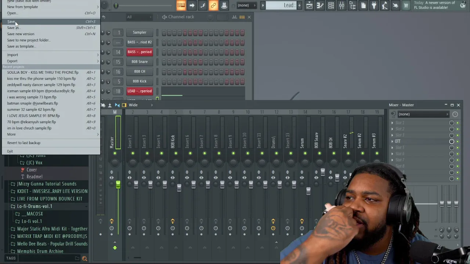The height and width of the screenshot is (264, 470).
Task: Open the graph editor bars icon in Channel rack
Action: (x=234, y=17)
